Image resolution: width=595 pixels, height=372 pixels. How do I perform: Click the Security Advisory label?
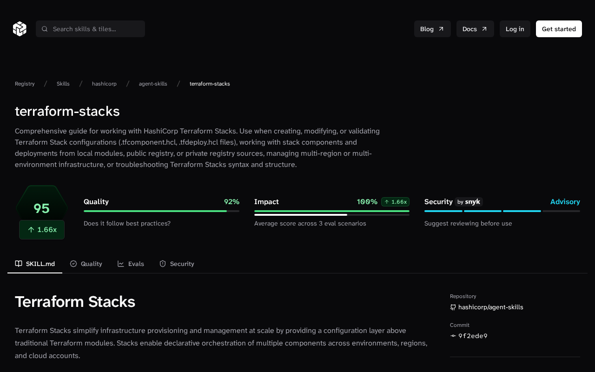click(565, 202)
